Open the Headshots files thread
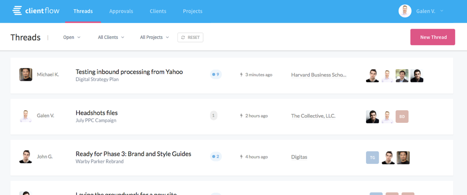Screen dimensions: 467x195 [97, 113]
